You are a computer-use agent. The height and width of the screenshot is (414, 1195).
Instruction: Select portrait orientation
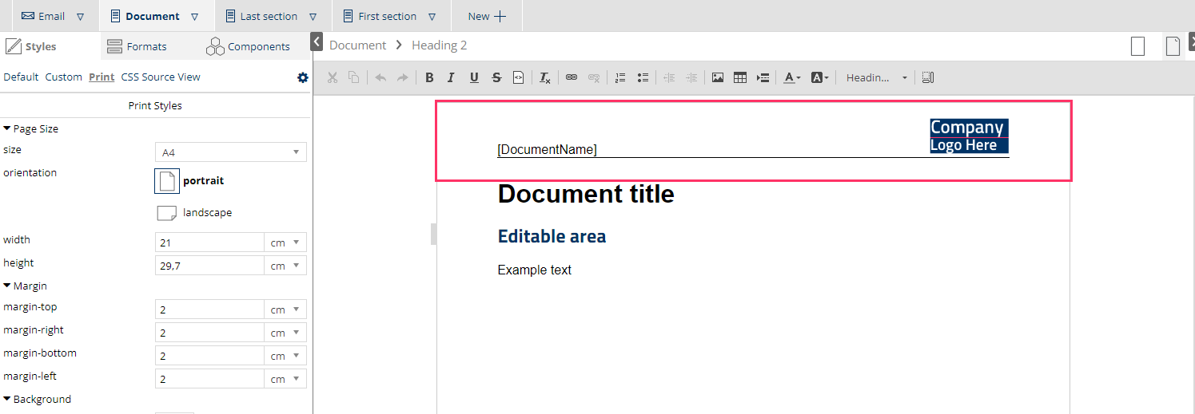tap(167, 181)
